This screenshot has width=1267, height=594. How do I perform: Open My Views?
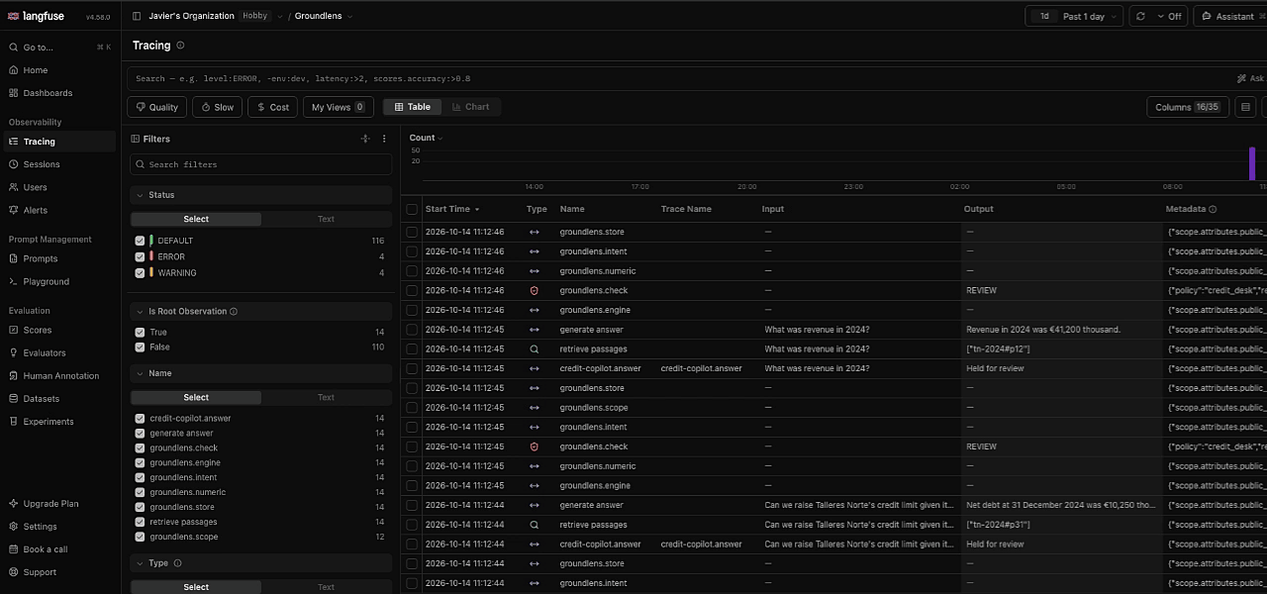(x=338, y=107)
